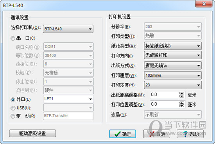Screen dimensions: 215x144
Task: Open the disabled 每秒位数 38400 dropdown
Action: pyautogui.click(x=68, y=55)
